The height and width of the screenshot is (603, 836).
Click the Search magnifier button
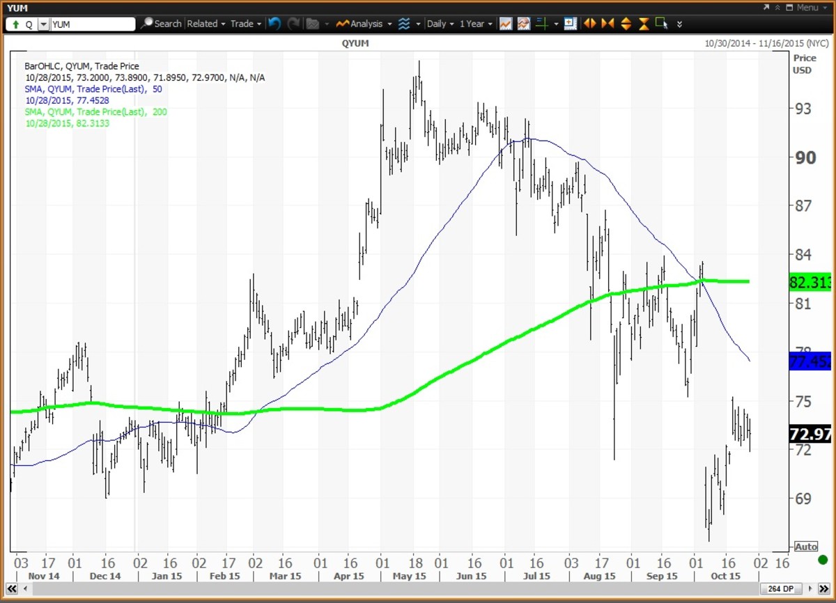coord(162,24)
